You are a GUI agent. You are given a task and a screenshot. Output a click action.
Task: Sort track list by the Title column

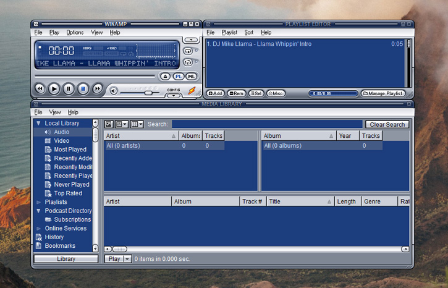pyautogui.click(x=300, y=201)
